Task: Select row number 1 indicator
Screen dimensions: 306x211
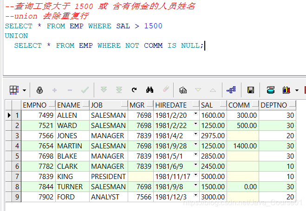Action: pyautogui.click(x=17, y=115)
